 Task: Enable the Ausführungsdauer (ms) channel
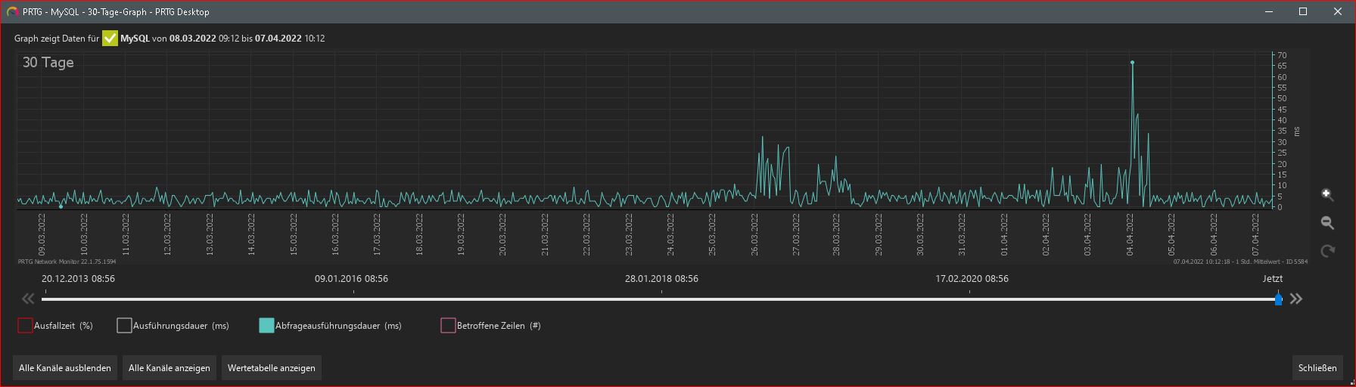click(x=124, y=326)
